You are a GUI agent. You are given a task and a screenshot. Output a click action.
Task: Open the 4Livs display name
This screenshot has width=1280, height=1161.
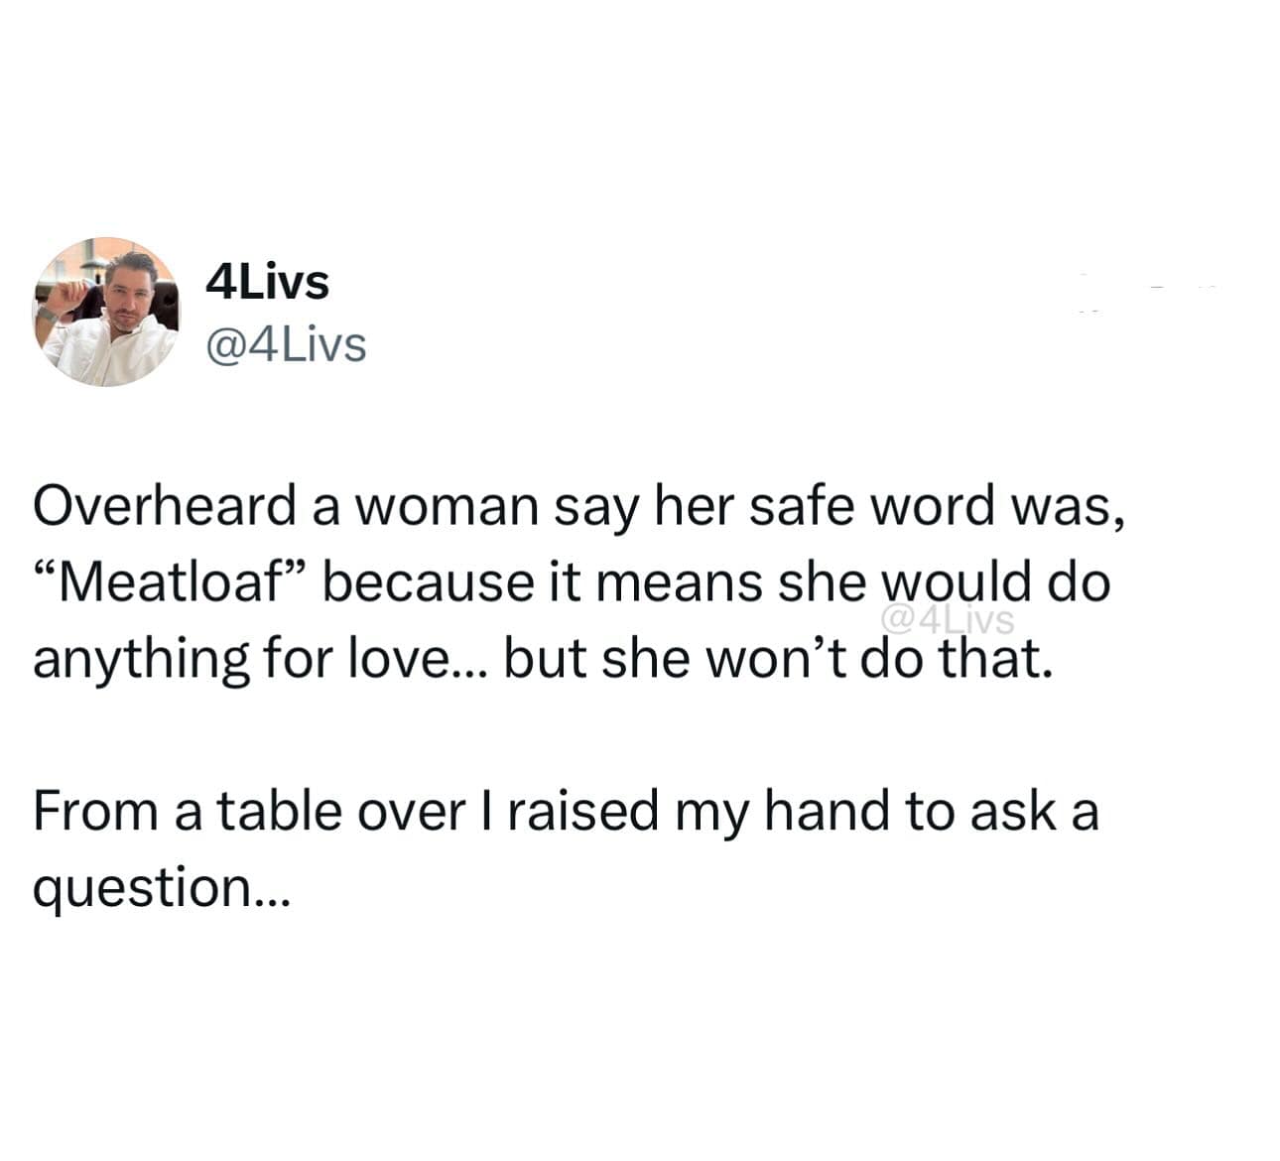[x=267, y=282]
